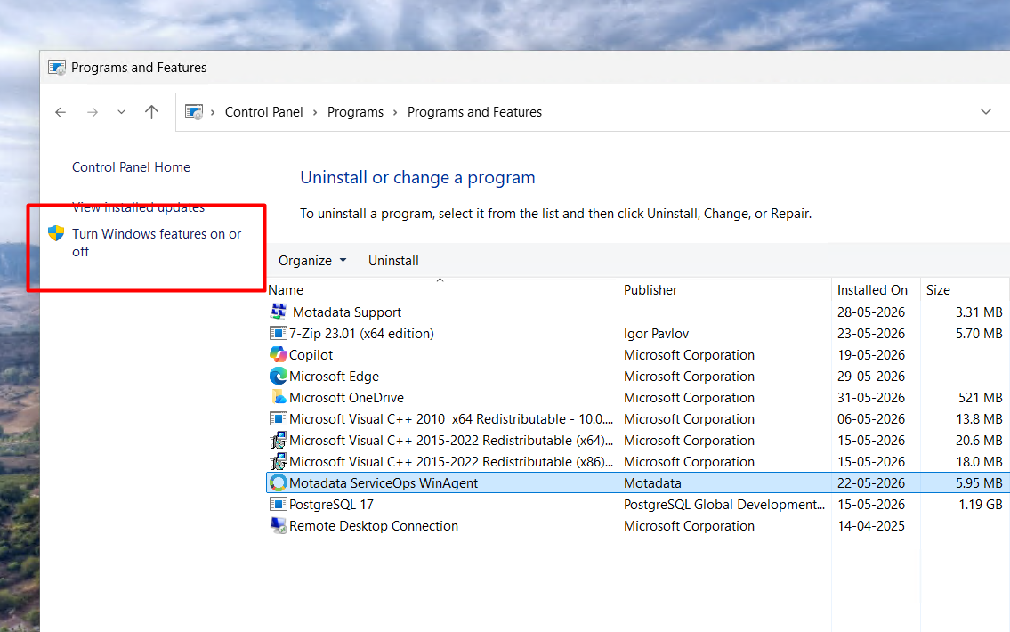The height and width of the screenshot is (632, 1010).
Task: Select the 7-Zip 23.01 (x64 edition) entry
Action: (x=361, y=334)
